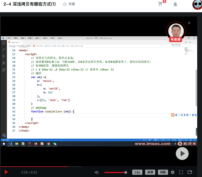Click the split editor icon
202x177 pixels.
tap(190, 42)
